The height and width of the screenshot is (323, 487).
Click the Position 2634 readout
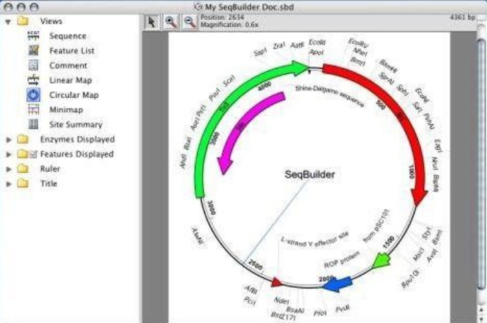click(x=222, y=17)
